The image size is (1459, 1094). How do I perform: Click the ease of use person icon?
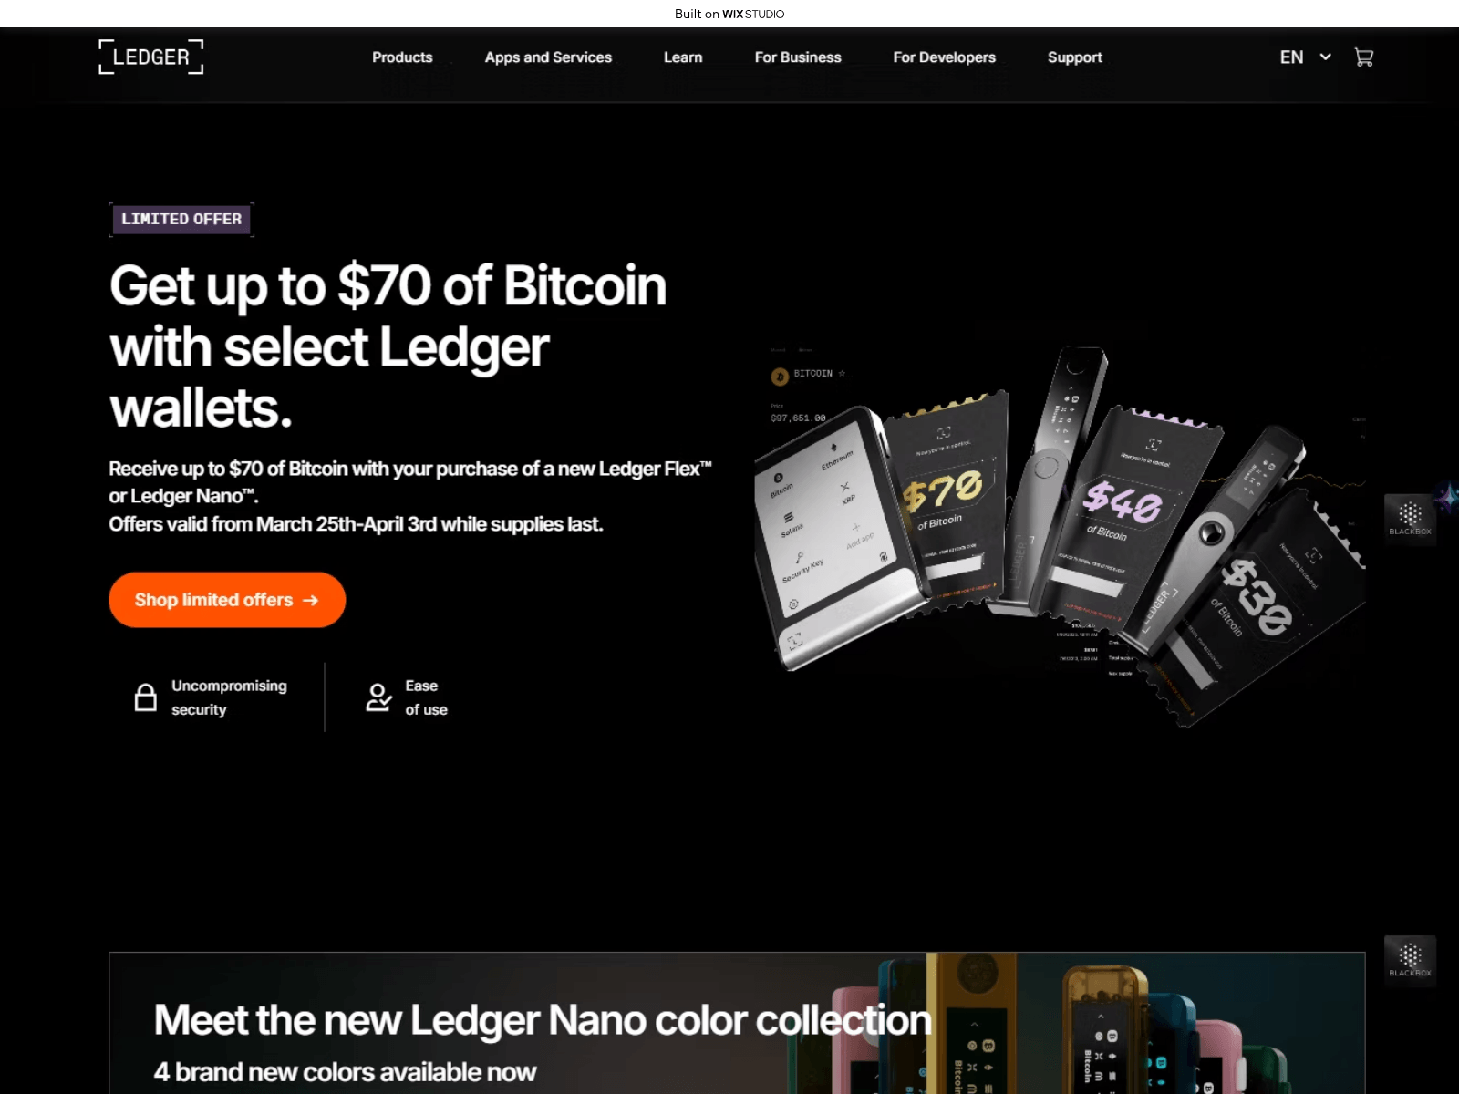378,697
